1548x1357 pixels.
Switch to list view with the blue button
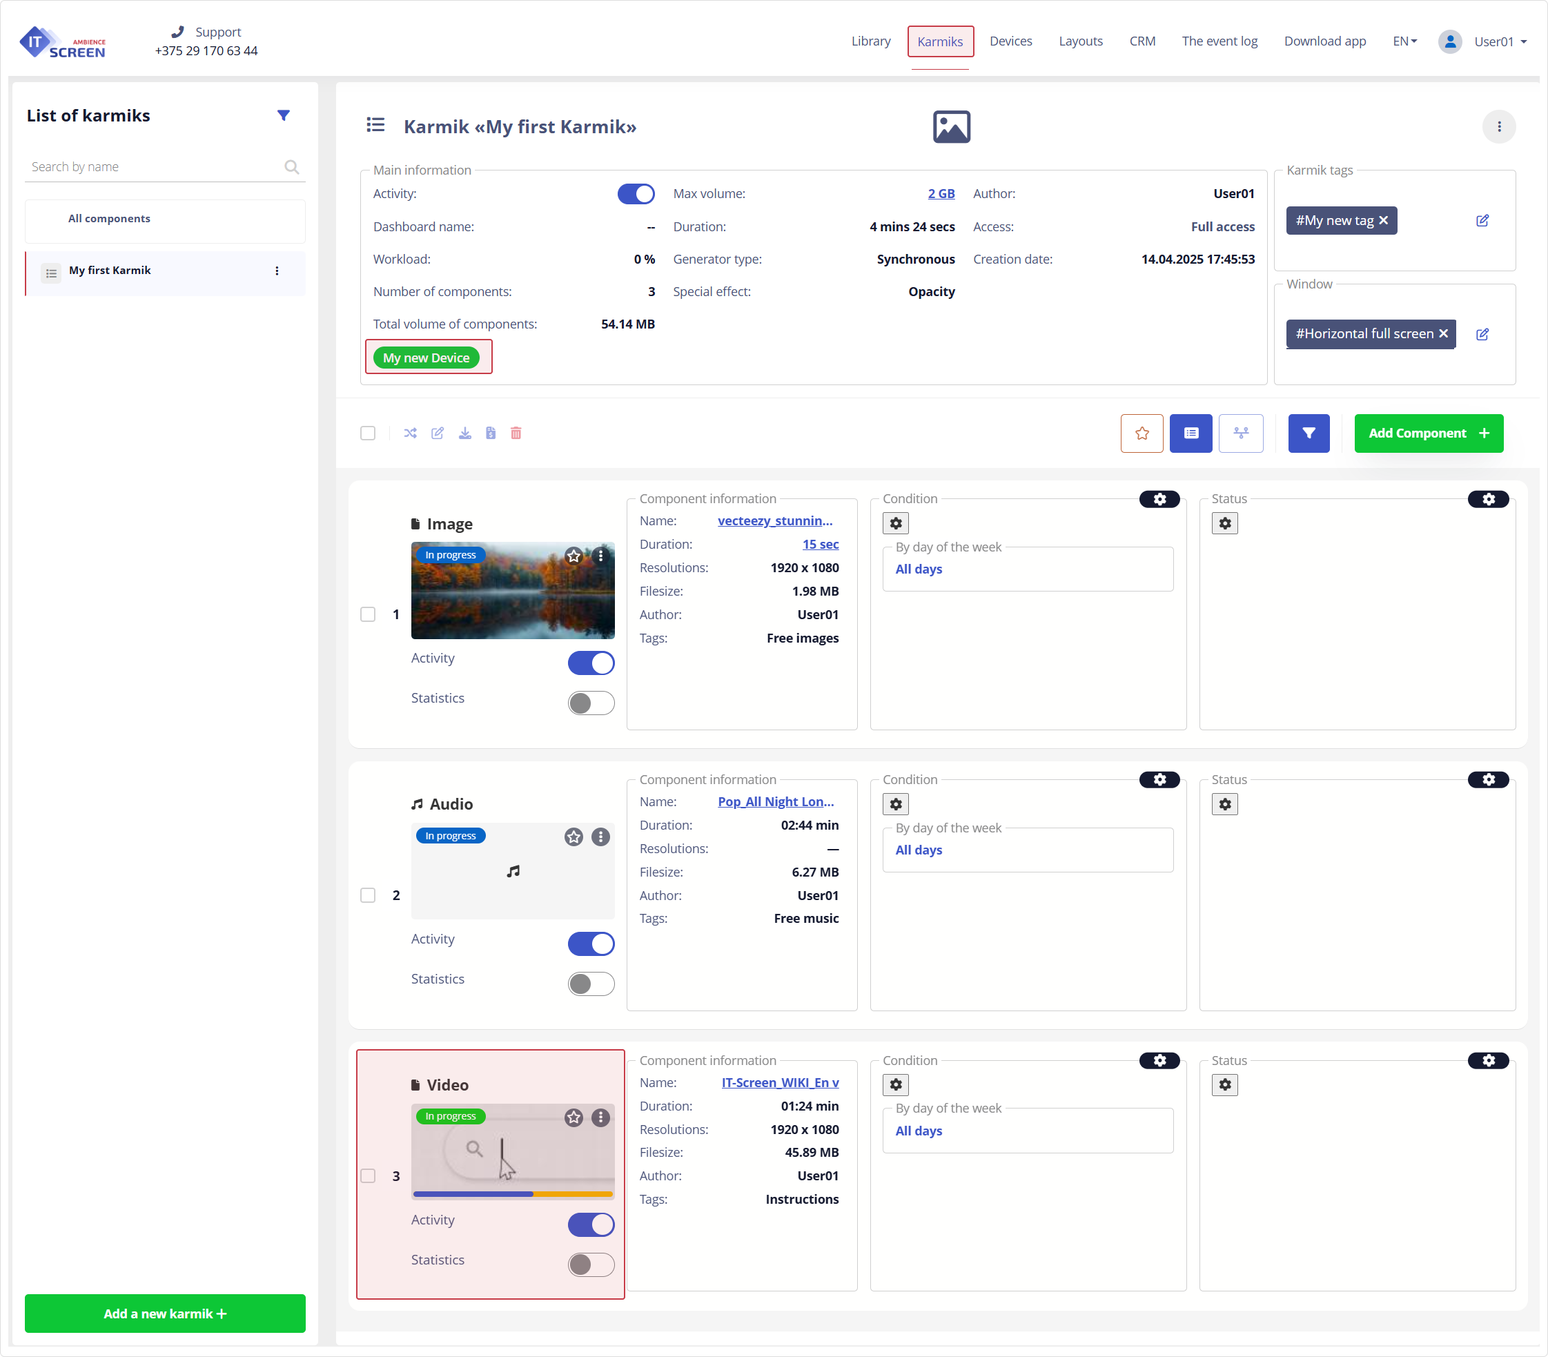coord(1191,433)
